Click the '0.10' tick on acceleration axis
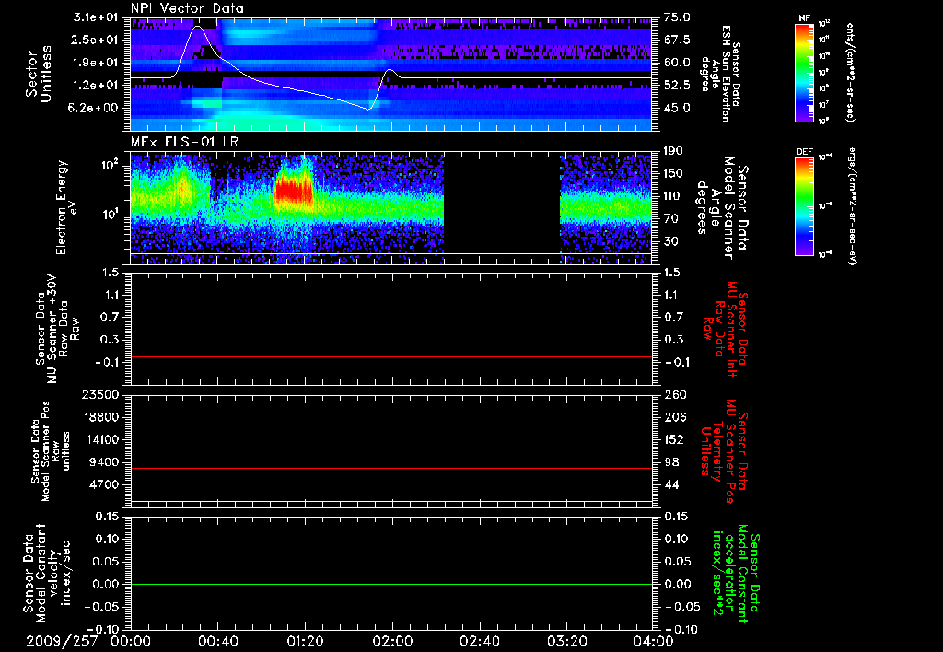Image resolution: width=943 pixels, height=652 pixels. pos(677,539)
